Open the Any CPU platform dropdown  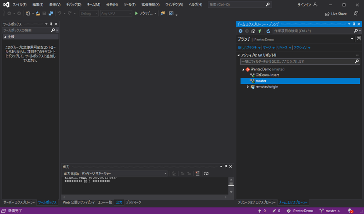coord(116,14)
